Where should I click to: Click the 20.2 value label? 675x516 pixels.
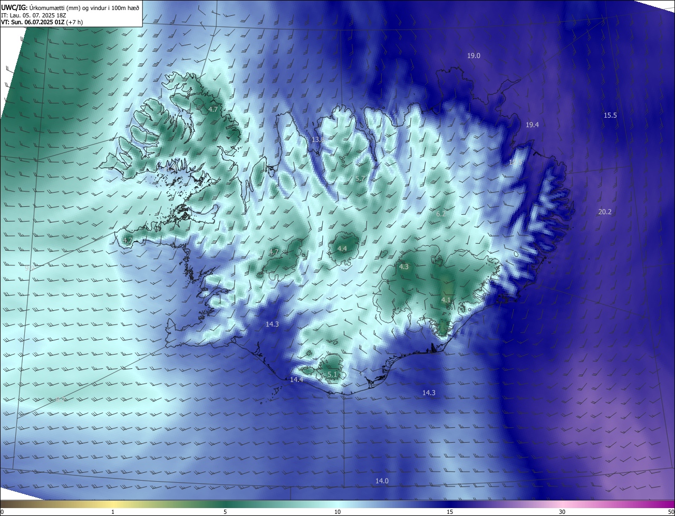coord(605,212)
